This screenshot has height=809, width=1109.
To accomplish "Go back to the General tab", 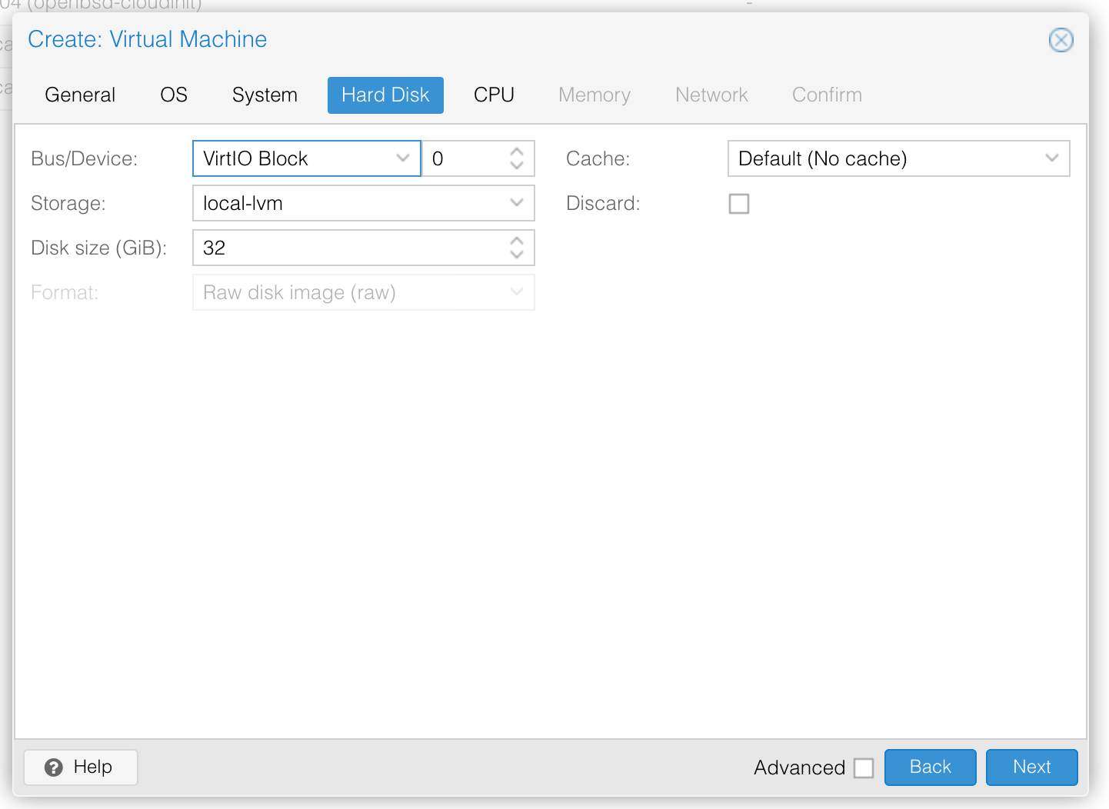I will tap(80, 95).
